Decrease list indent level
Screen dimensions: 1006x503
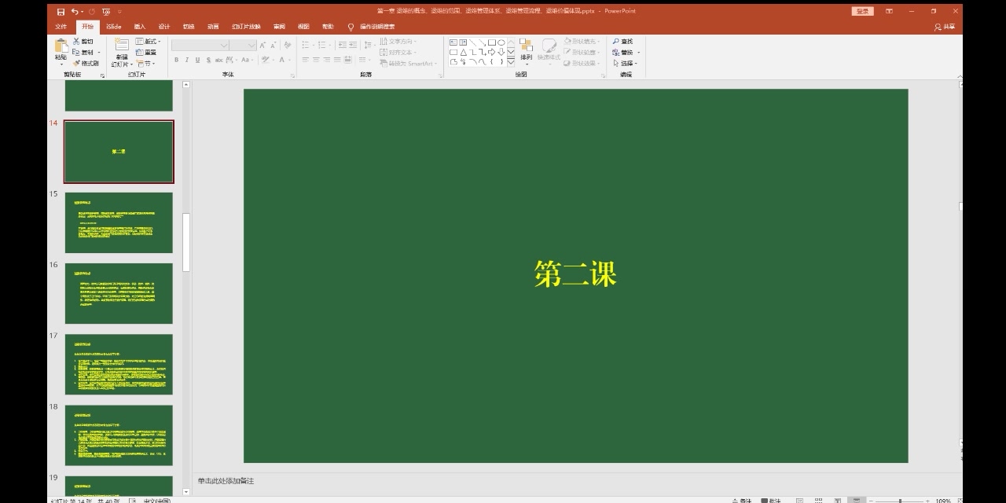coord(341,46)
